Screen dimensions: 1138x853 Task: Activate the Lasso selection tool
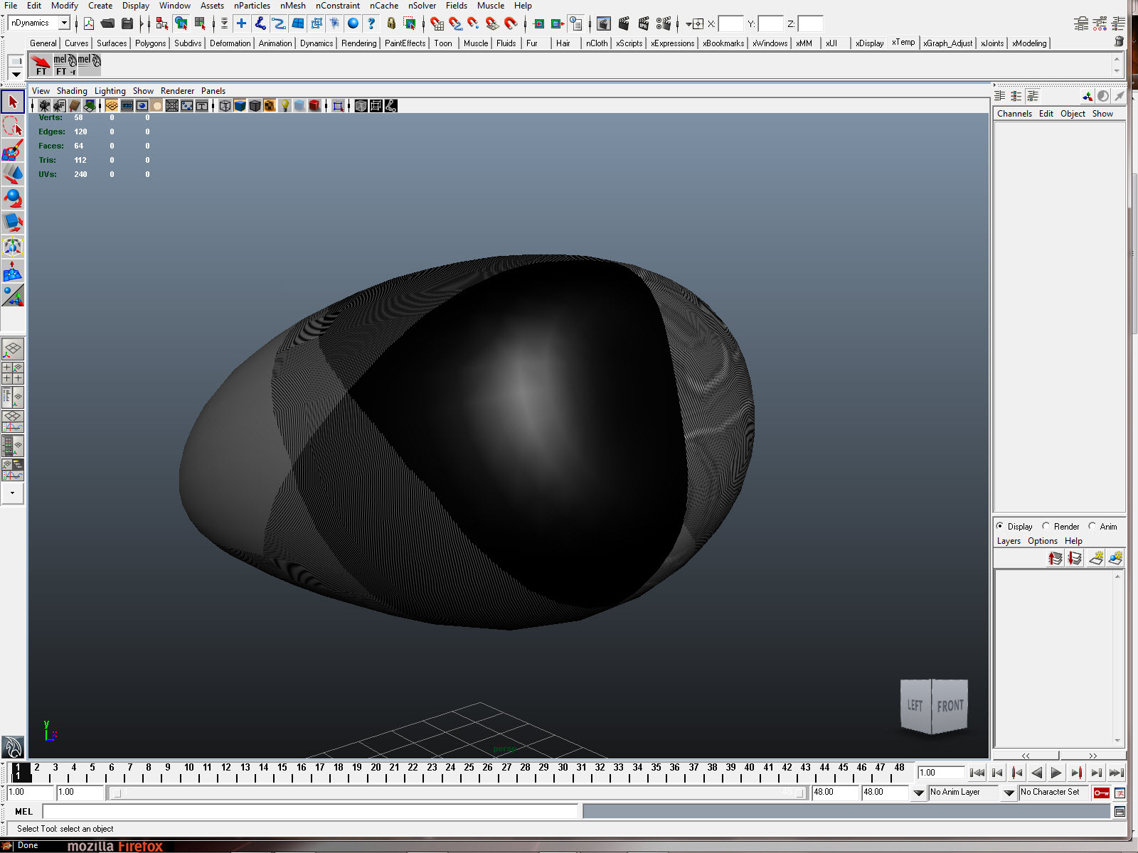12,125
